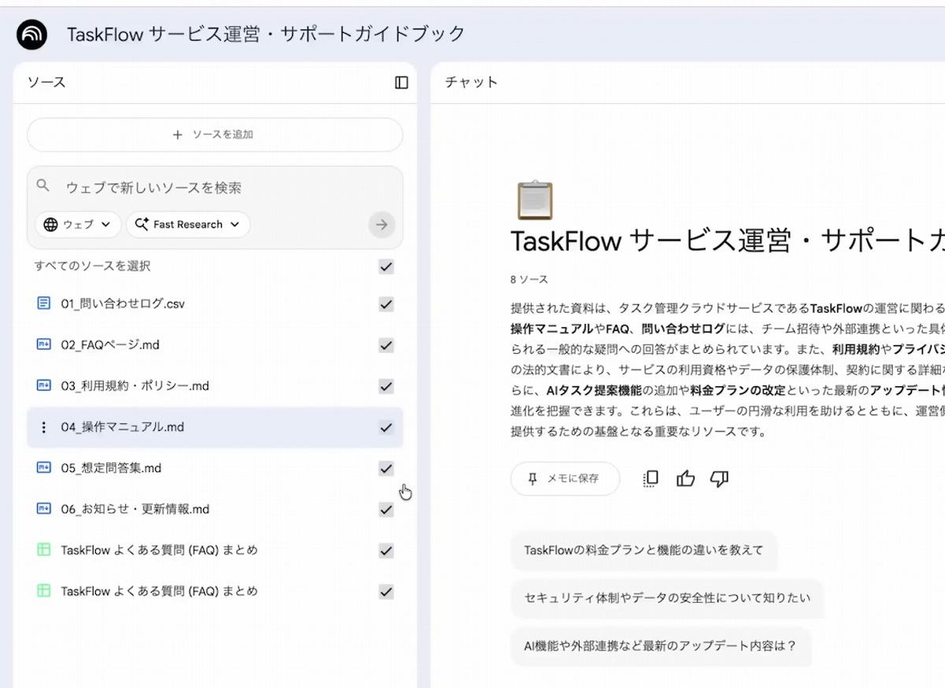Copy the summary with the copy icon
945x688 pixels.
650,478
